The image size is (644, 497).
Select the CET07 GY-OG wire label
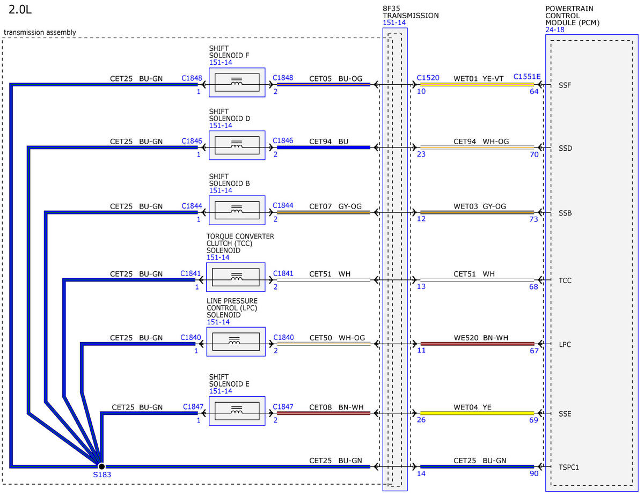click(x=335, y=206)
